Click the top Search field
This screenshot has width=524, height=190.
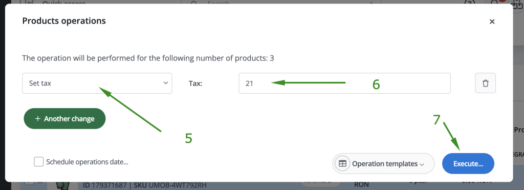coord(281,3)
